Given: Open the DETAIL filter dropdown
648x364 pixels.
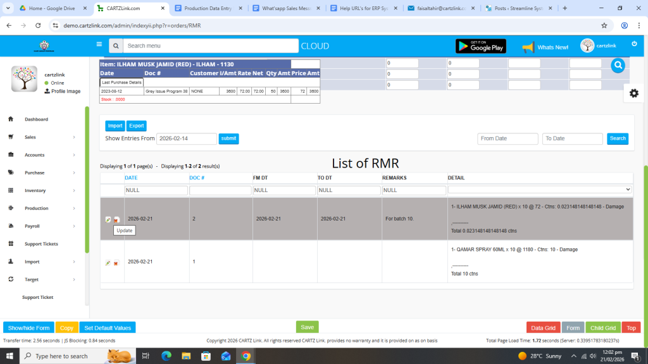Looking at the screenshot, I should click(x=540, y=190).
